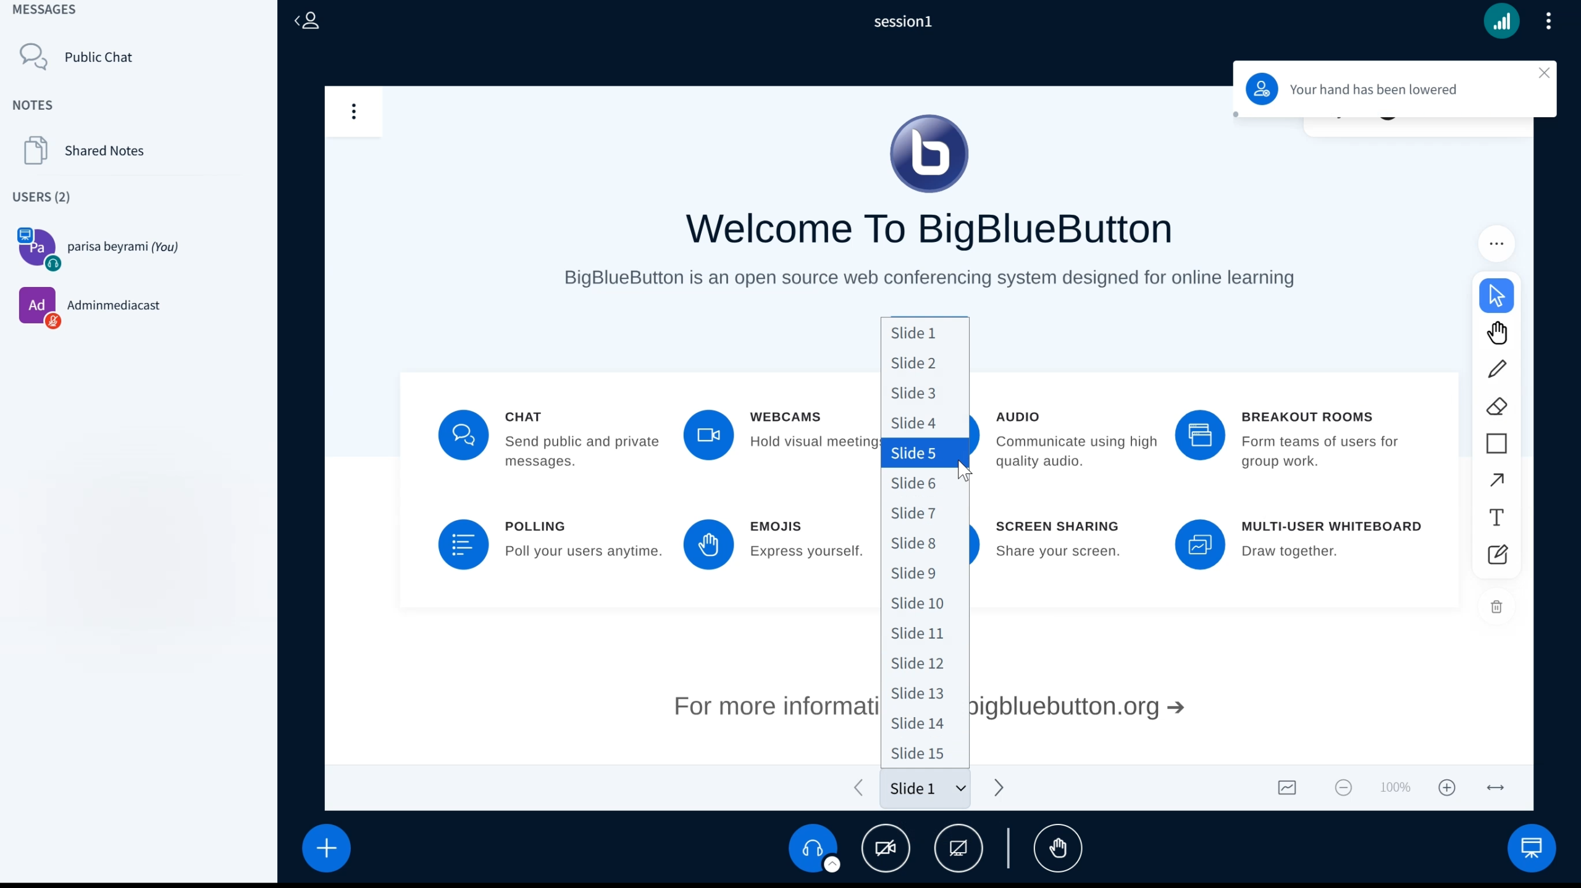Viewport: 1581px width, 888px height.
Task: Open Public Chat
Action: 98,57
